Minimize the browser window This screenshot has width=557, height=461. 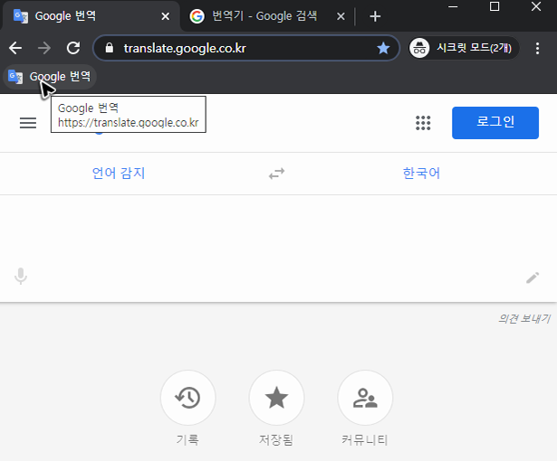click(453, 7)
